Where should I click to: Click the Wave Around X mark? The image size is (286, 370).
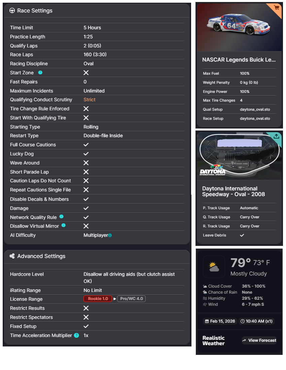(86, 163)
